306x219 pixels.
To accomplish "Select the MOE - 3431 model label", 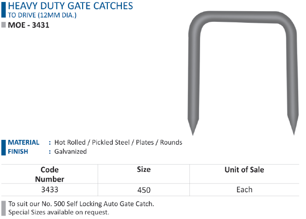I will tap(29, 25).
